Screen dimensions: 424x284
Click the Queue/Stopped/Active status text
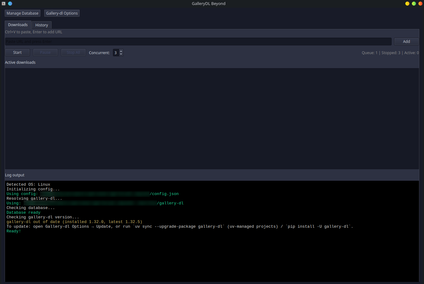(390, 53)
